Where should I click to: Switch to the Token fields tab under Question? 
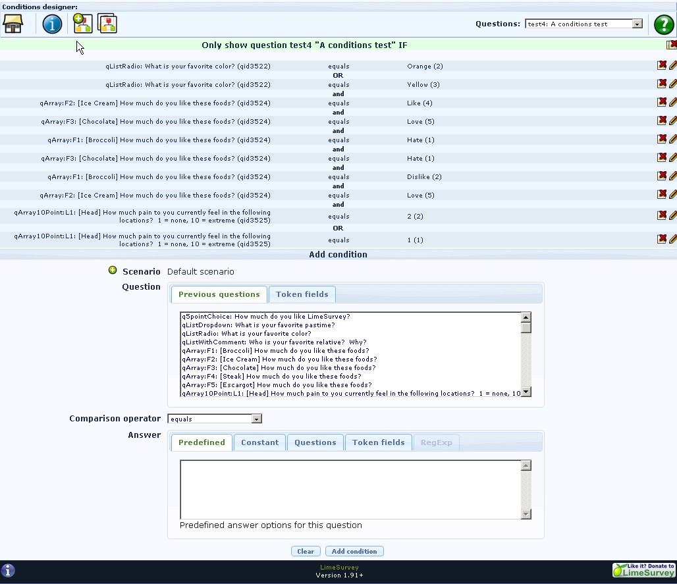(302, 294)
